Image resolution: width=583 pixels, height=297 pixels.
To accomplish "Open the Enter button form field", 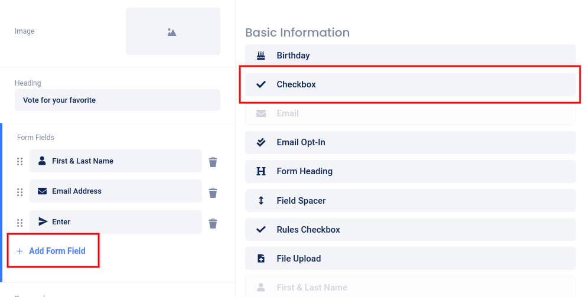I will [x=116, y=222].
